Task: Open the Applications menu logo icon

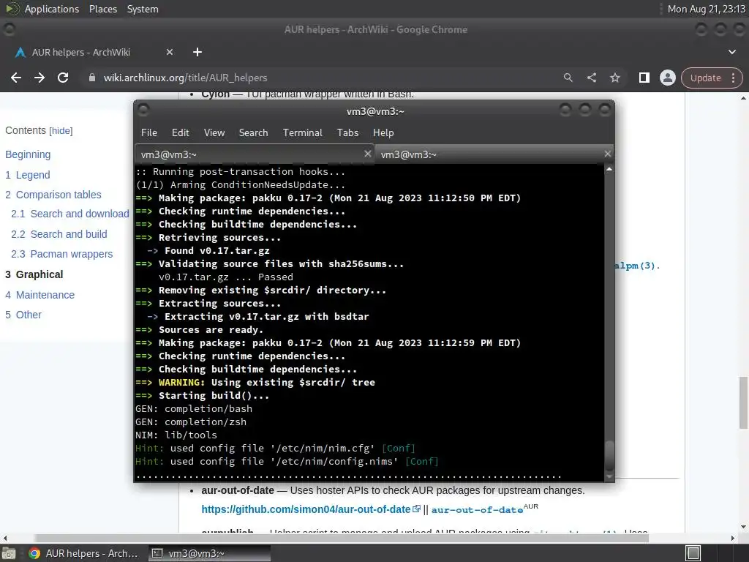Action: [12, 9]
